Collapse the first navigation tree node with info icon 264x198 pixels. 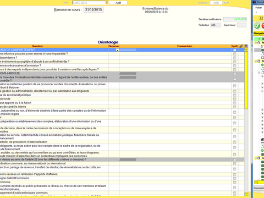tap(256, 42)
